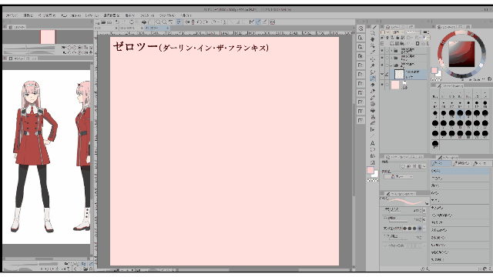This screenshot has width=493, height=277.
Task: Toggle the highlighted snap button in command bar
Action: (x=258, y=22)
